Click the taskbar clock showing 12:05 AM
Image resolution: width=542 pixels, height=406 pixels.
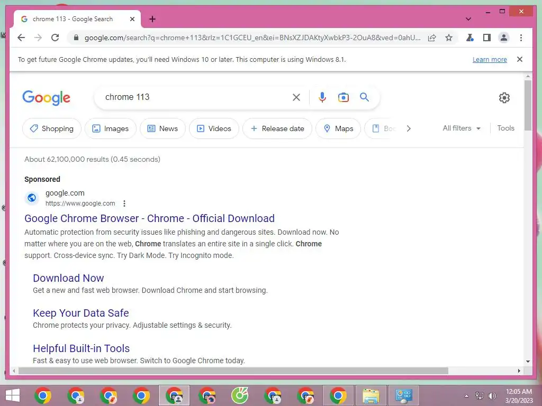pos(519,396)
